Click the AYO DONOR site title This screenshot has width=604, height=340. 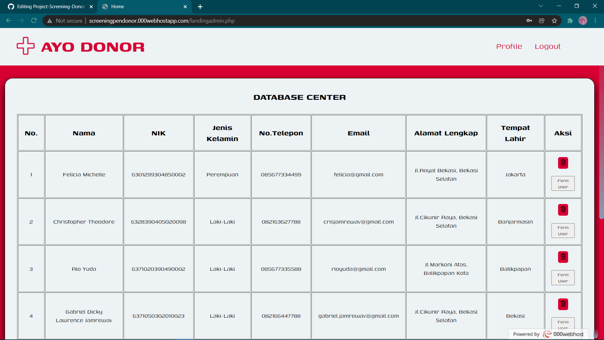(93, 47)
